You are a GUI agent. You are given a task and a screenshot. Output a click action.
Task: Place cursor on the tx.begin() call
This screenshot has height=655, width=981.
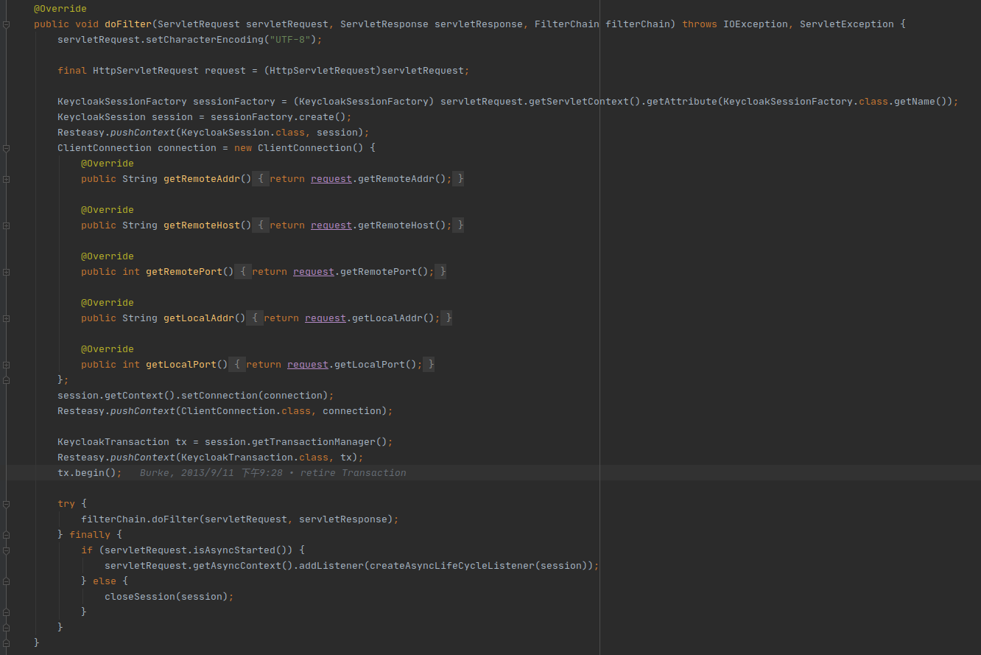[89, 473]
